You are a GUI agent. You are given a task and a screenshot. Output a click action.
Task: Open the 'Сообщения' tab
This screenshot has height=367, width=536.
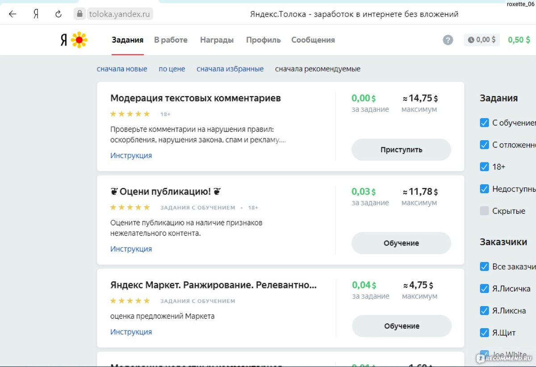pyautogui.click(x=313, y=40)
